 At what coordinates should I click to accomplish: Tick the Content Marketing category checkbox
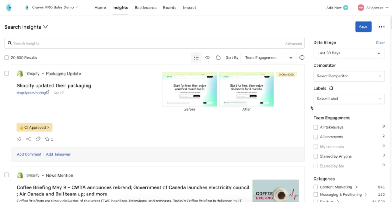tap(316, 187)
